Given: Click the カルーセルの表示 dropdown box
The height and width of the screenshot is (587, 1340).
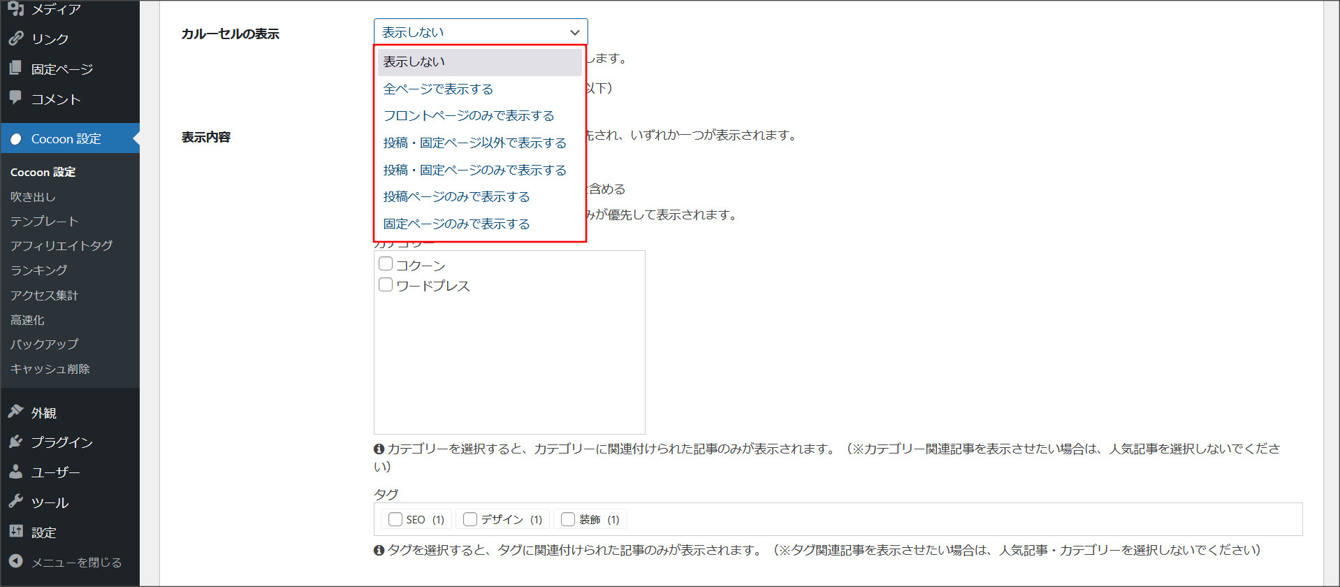Looking at the screenshot, I should tap(481, 32).
